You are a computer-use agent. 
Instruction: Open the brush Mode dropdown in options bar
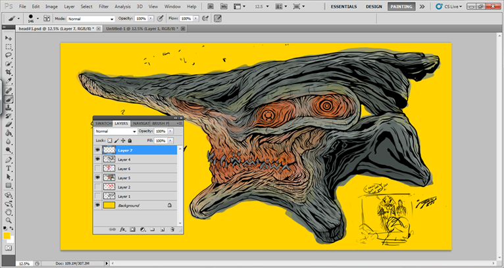coord(91,19)
